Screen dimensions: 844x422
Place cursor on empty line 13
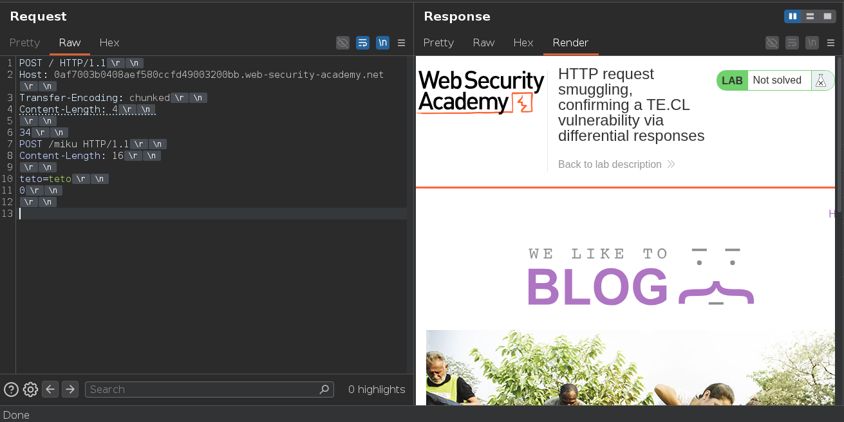212,214
